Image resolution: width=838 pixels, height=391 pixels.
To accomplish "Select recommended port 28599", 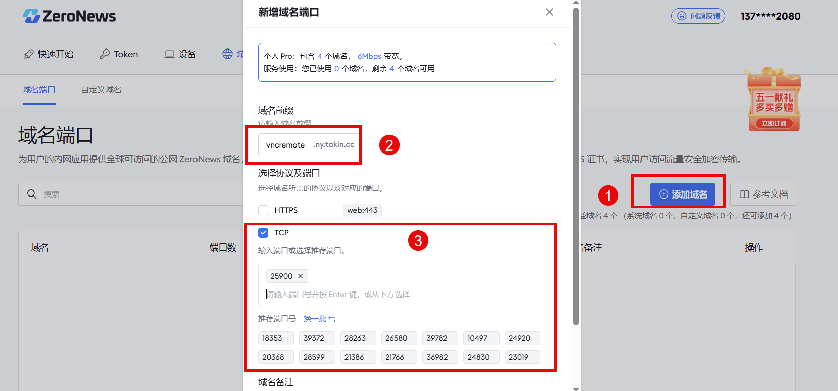I will pyautogui.click(x=317, y=357).
